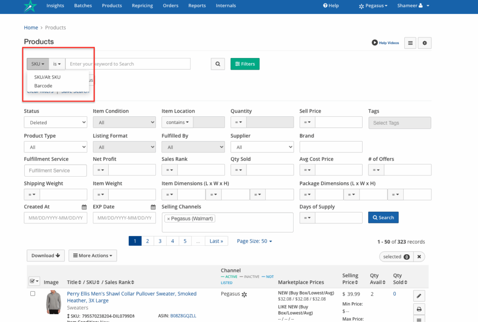Click the green Filters button
The image size is (478, 322).
point(245,64)
